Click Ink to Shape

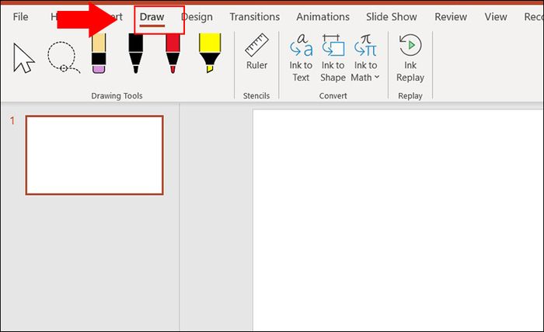[x=333, y=58]
